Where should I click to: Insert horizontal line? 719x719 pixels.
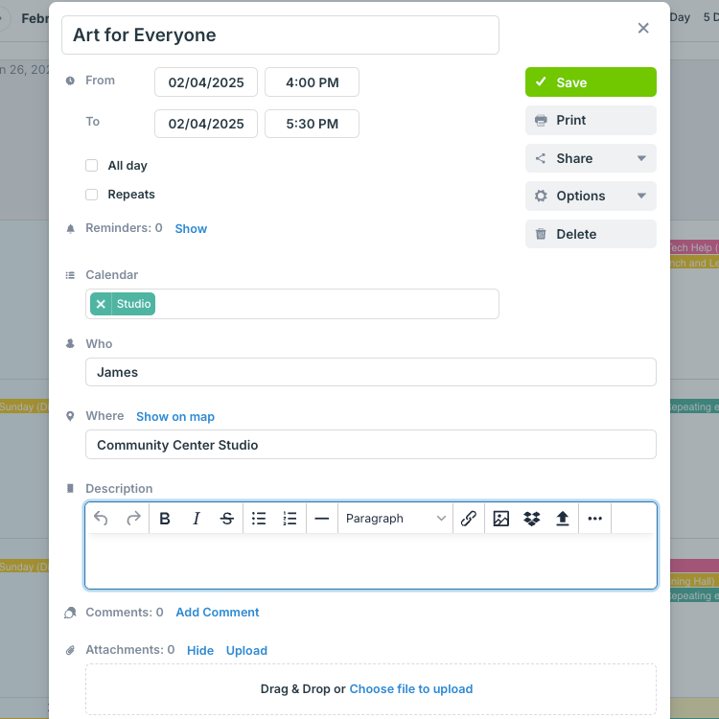tap(322, 518)
